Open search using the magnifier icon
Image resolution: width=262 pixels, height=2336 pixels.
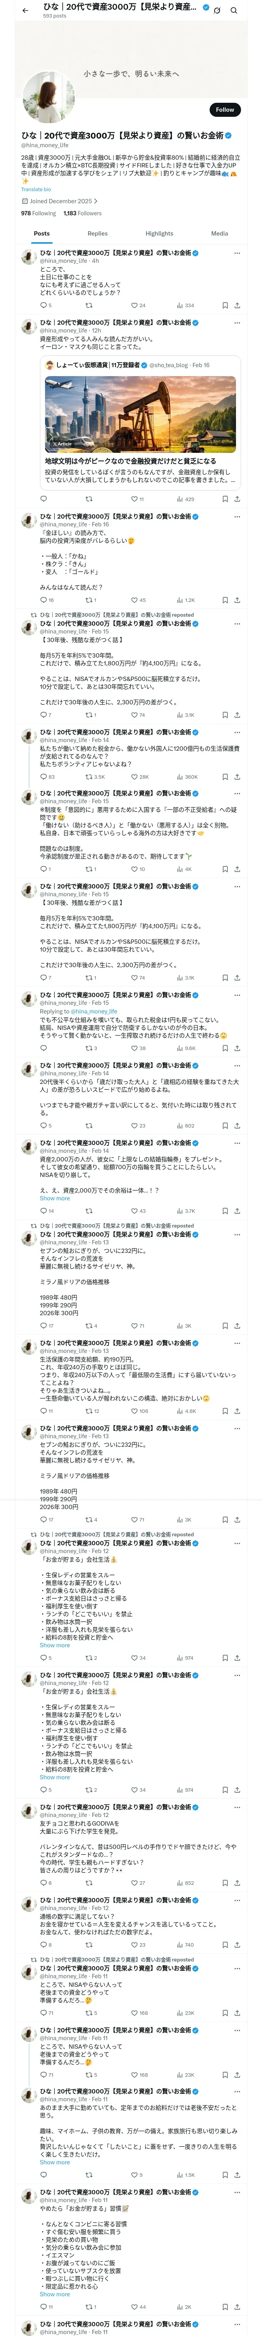click(234, 10)
